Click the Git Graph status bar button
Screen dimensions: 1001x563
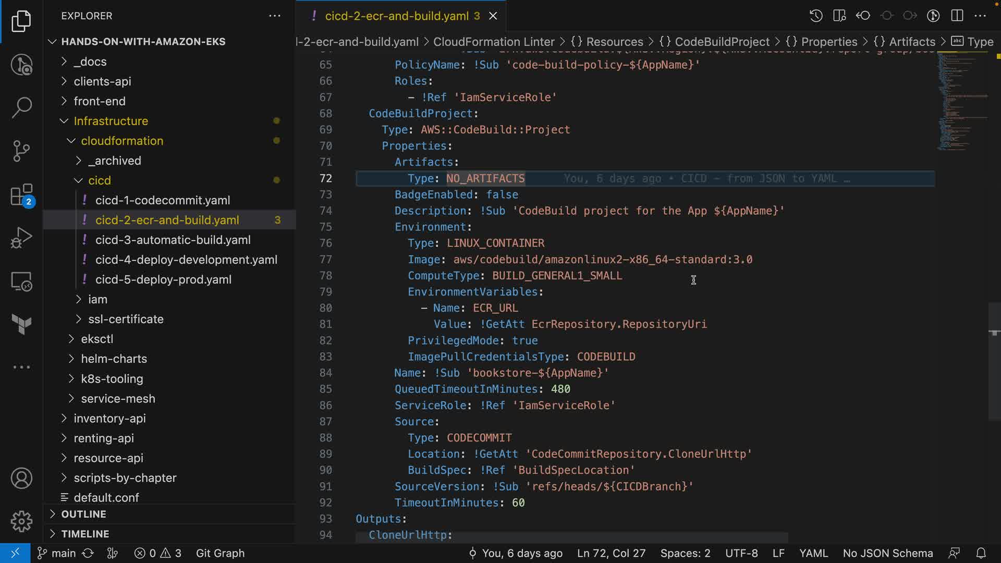coord(220,553)
